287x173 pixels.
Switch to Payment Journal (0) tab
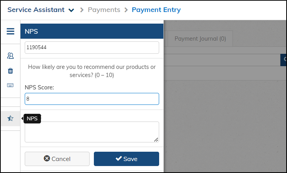tap(200, 39)
